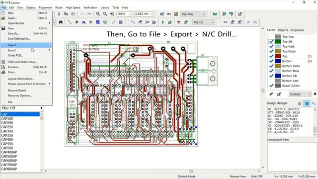The width and height of the screenshot is (318, 179).
Task: Click the oval shape tool icon
Action: pos(225,22)
